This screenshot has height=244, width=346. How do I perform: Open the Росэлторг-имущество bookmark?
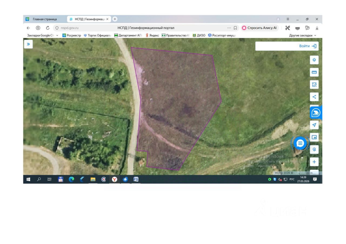222,35
